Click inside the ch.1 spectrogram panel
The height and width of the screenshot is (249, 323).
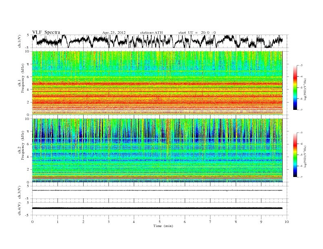pyautogui.click(x=157, y=83)
